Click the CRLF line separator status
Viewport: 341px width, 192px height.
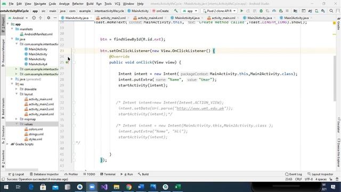click(298, 179)
